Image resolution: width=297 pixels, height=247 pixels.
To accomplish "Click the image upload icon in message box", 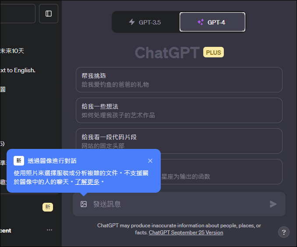I will tap(84, 204).
